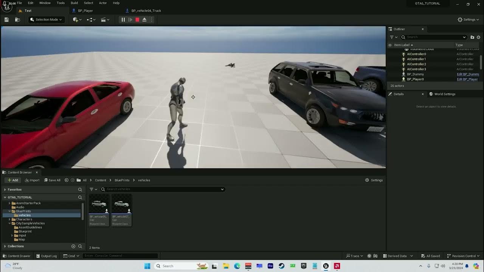Open the Selection Mode dropdown
Viewport: 484px width, 272px height.
(47, 20)
